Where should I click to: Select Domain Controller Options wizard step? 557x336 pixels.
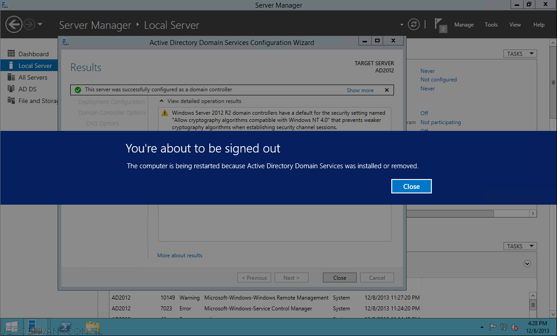(x=112, y=113)
